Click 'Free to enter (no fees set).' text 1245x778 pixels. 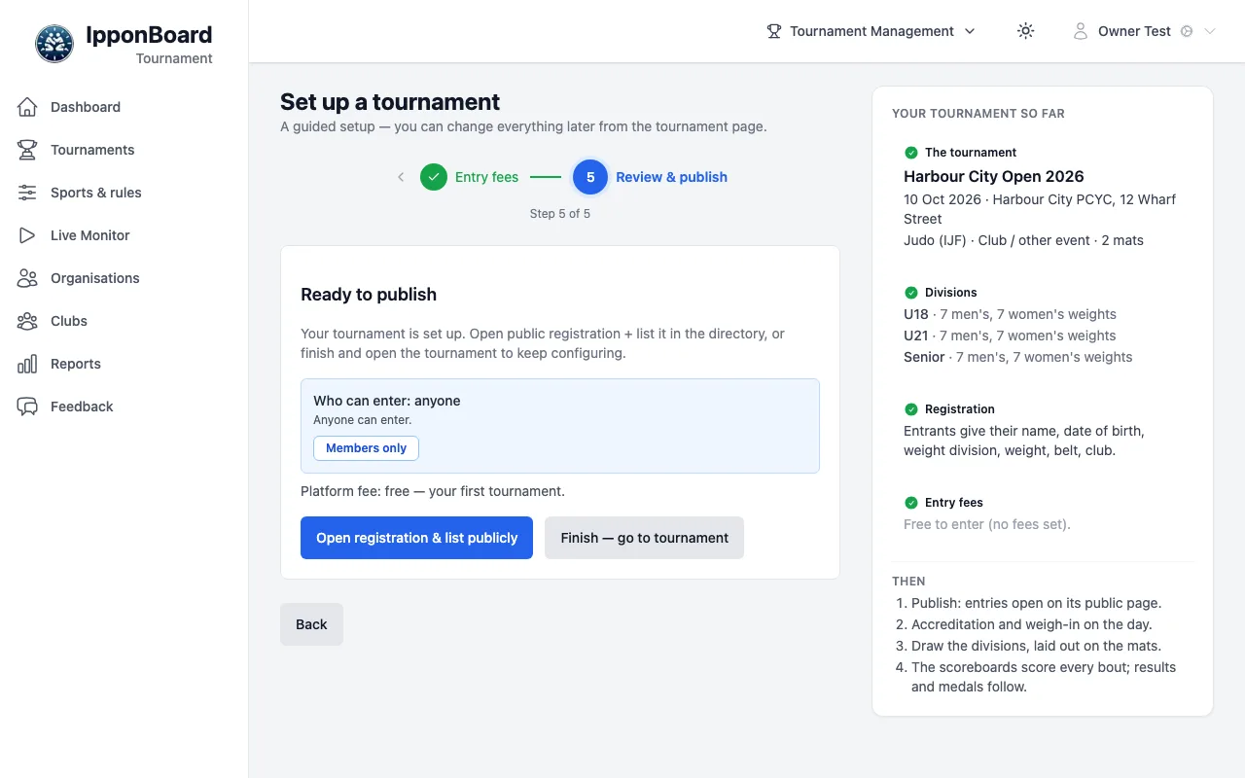986,524
